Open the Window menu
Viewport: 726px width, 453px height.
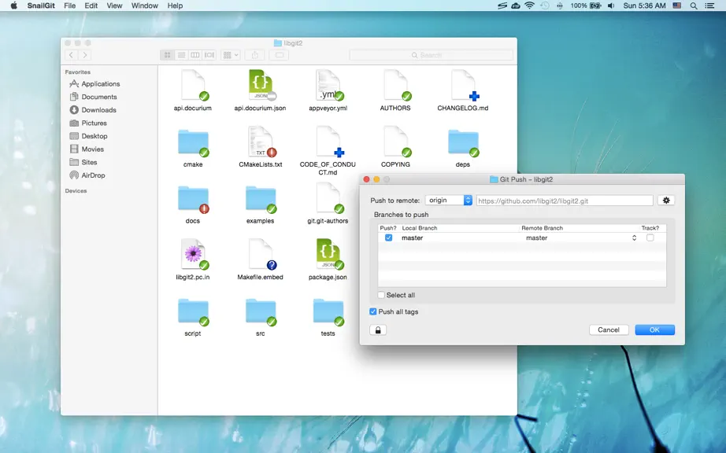[144, 6]
